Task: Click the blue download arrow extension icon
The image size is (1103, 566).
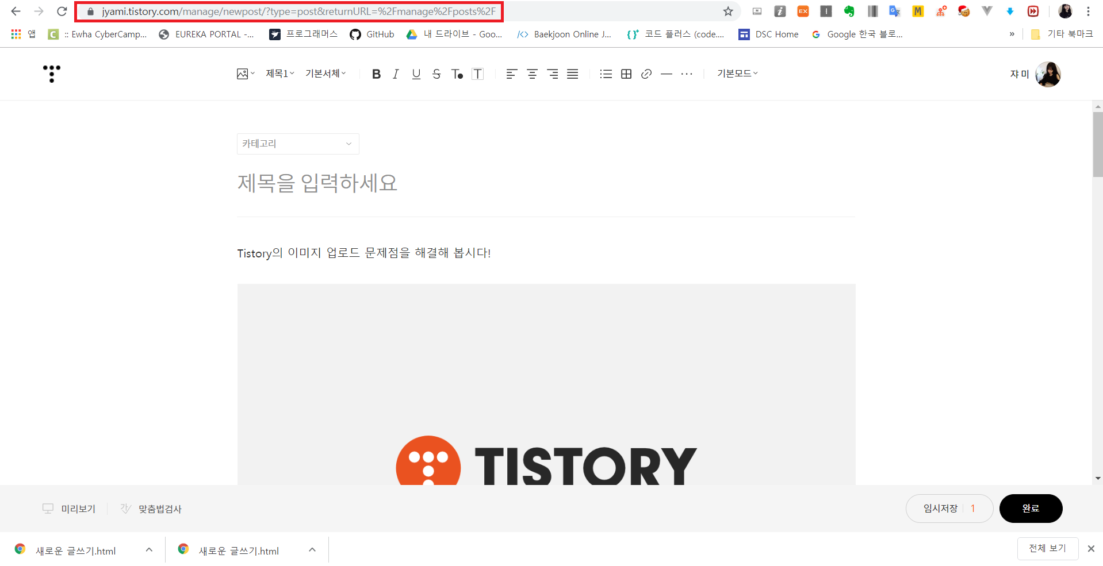Action: [x=1010, y=11]
